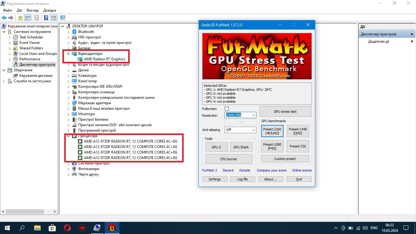Viewport: 416px width, 234px height.
Task: Click the CPU burner button
Action: [x=229, y=159]
